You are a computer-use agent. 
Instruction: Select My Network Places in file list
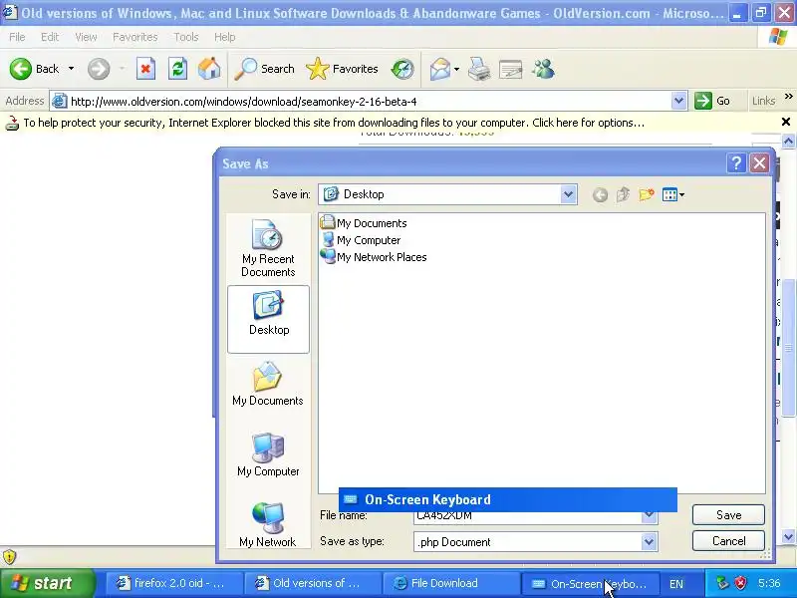click(x=374, y=257)
